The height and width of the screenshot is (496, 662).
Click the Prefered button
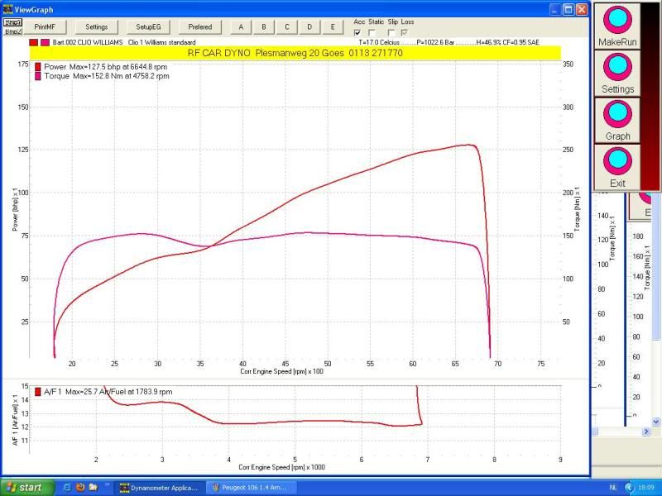click(x=200, y=27)
